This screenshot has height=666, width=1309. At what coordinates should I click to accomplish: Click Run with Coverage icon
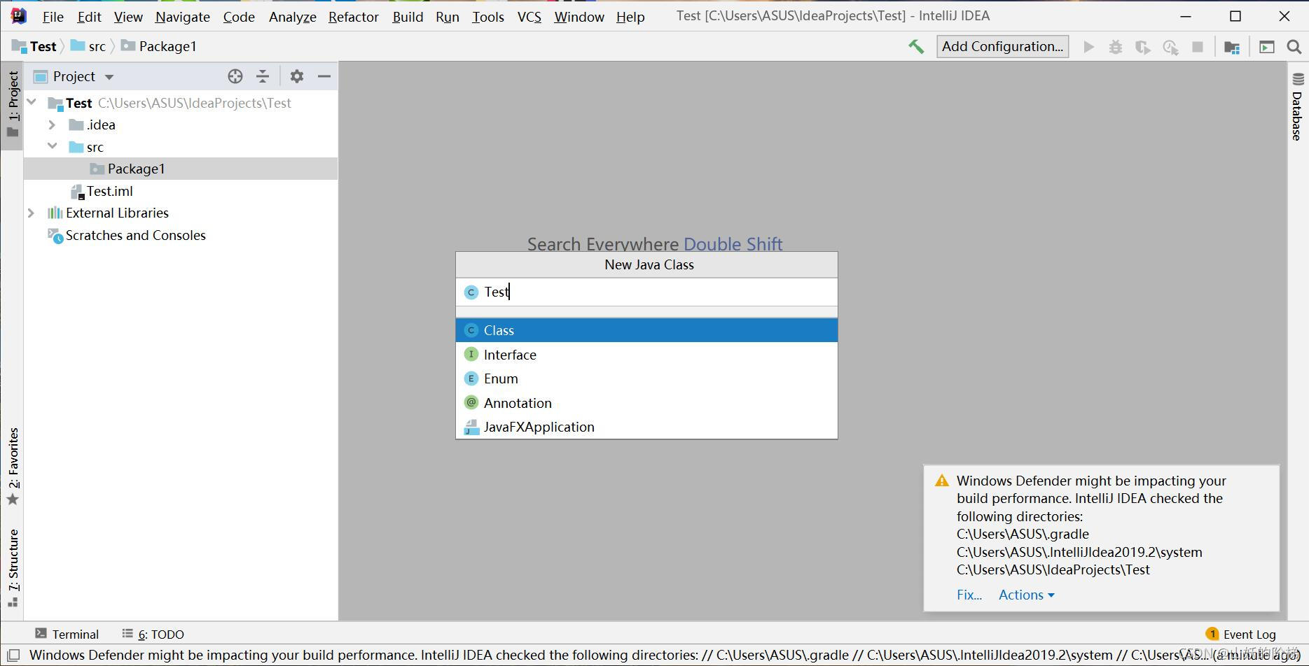(x=1143, y=47)
